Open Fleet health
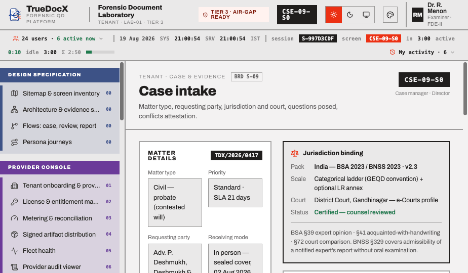This screenshot has height=273, width=468. tap(61, 251)
